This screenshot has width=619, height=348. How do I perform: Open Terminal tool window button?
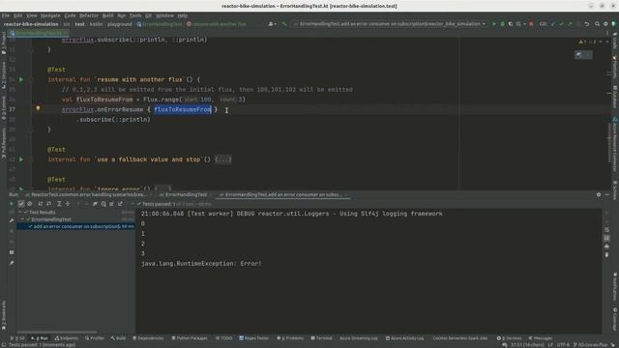[x=322, y=338]
